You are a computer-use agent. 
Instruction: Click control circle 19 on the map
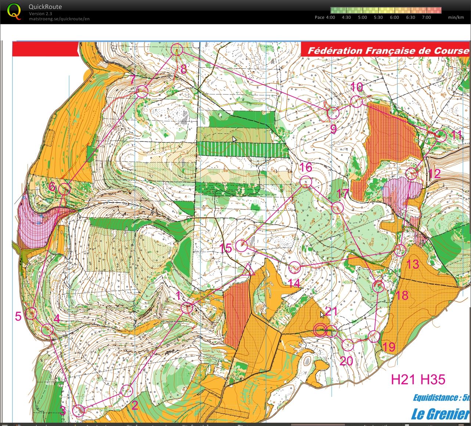point(374,336)
